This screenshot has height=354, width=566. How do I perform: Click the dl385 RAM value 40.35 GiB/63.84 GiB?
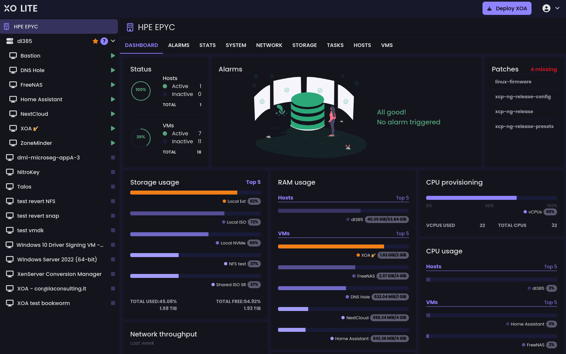click(x=387, y=219)
